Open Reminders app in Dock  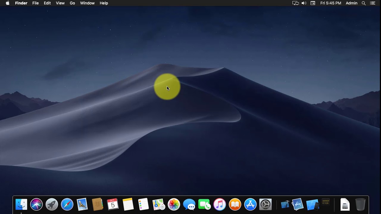pyautogui.click(x=143, y=204)
